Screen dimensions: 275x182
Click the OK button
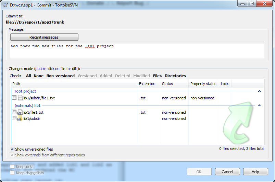click(199, 172)
